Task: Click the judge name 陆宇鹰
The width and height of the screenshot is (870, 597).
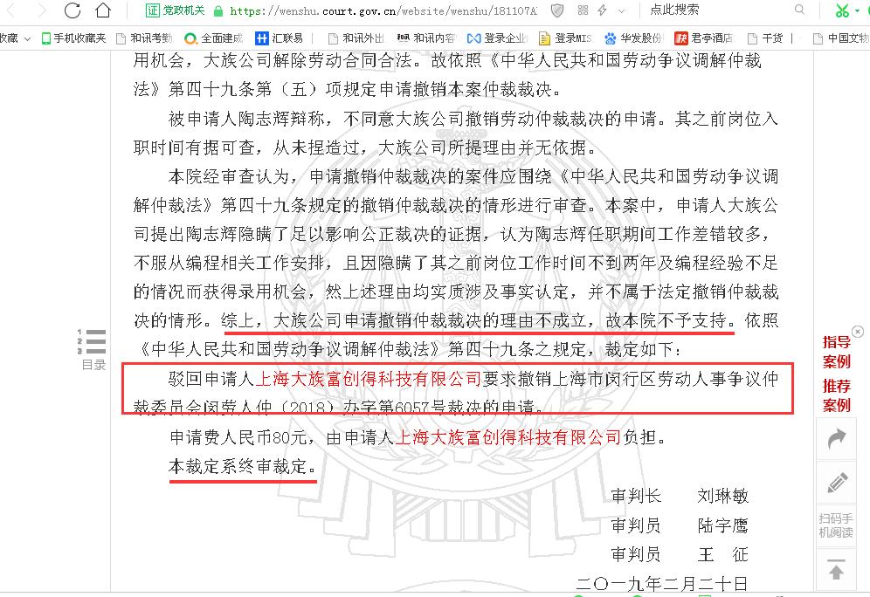Action: (x=723, y=525)
